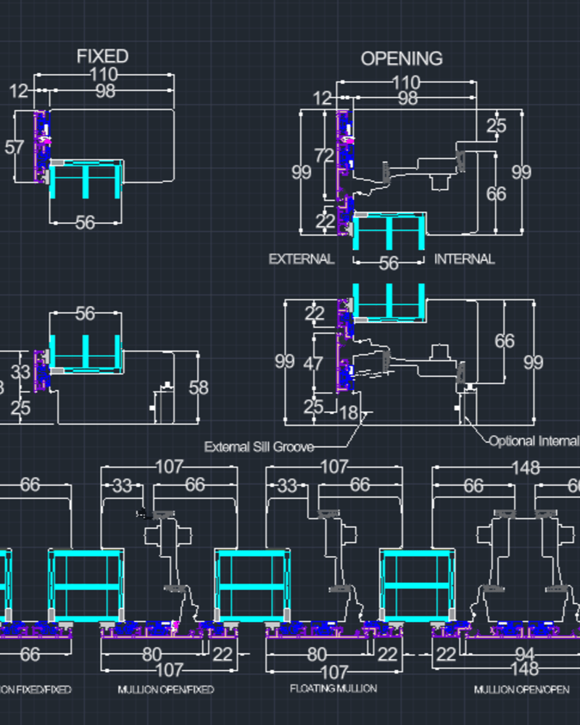Click the FLOATING MULLION caption
Screen dimensions: 580x725
(333, 687)
